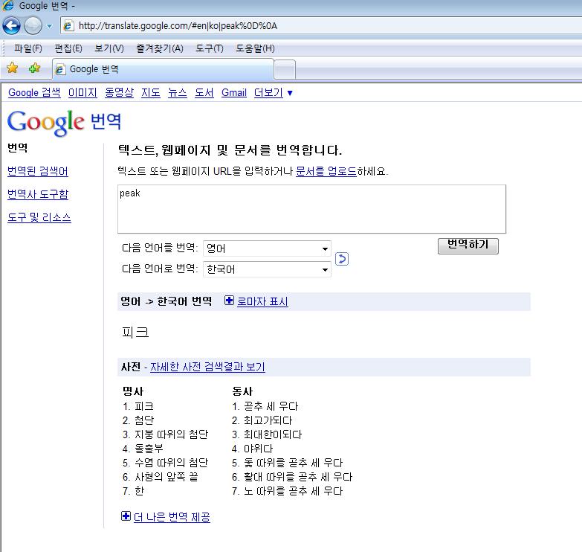Viewport: 582px width, 552px height.
Task: Expand 더 나은 번역 제공 plus icon
Action: (x=126, y=516)
